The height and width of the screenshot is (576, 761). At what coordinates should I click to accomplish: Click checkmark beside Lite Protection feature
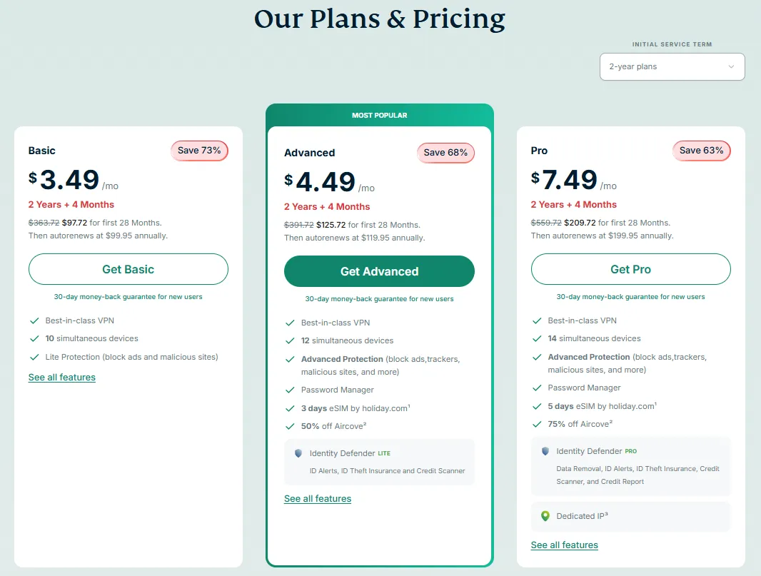click(34, 357)
